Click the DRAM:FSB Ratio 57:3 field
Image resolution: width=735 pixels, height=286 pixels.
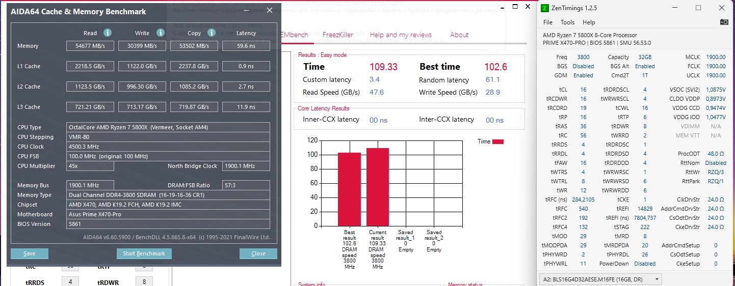[x=246, y=185]
